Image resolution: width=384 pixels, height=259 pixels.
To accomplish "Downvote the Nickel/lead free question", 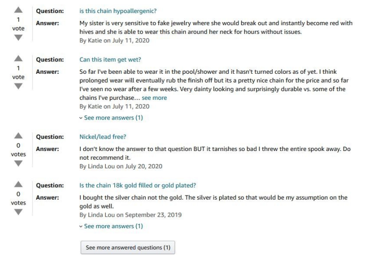I will (18, 164).
